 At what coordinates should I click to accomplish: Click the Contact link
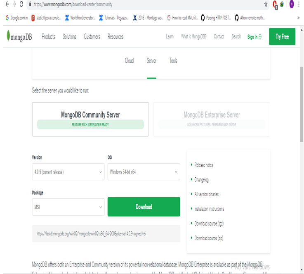(x=219, y=36)
